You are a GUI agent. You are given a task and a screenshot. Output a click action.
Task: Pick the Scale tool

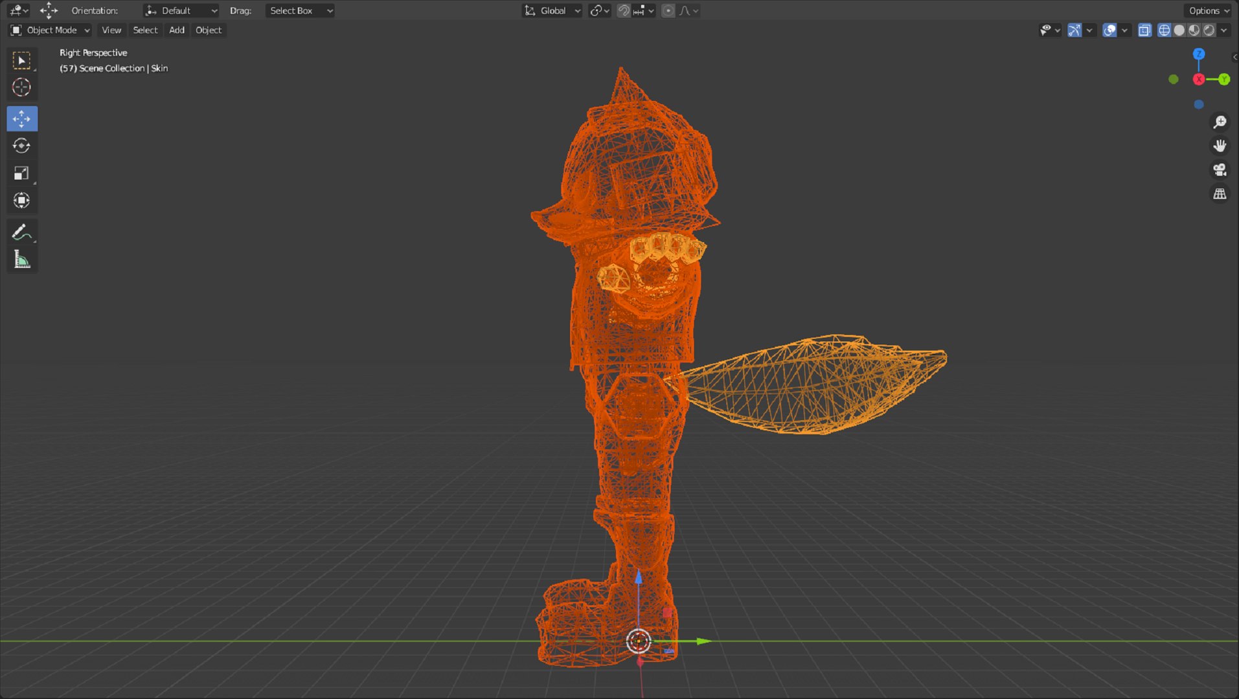point(21,173)
